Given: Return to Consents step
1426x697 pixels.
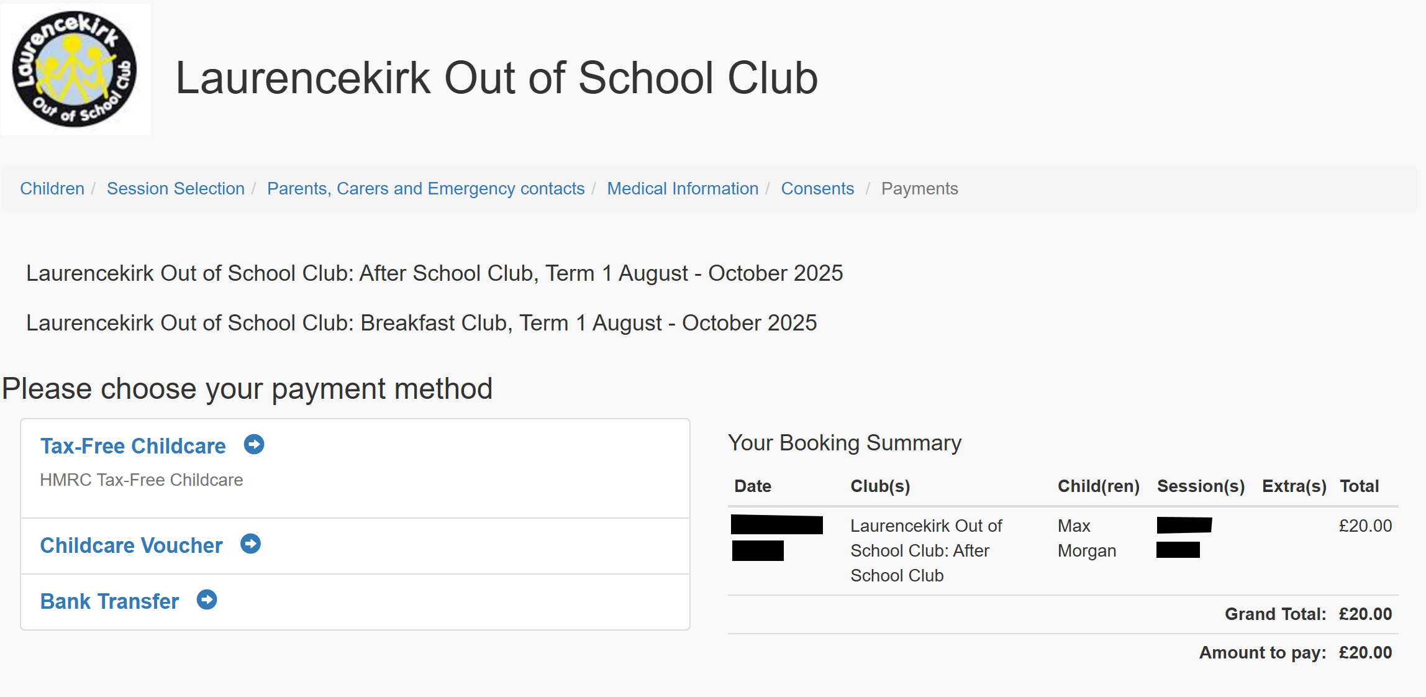Looking at the screenshot, I should point(817,189).
